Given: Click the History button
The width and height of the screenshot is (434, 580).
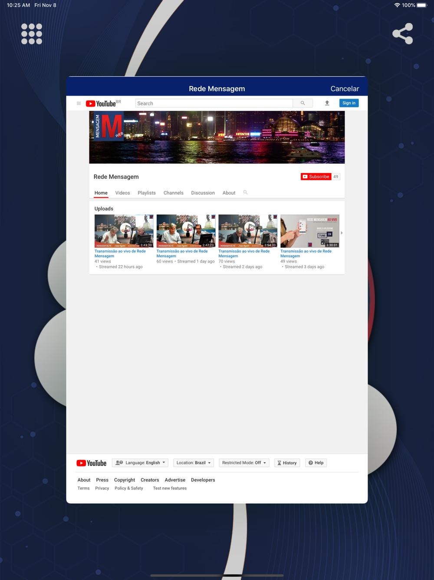Looking at the screenshot, I should (x=287, y=463).
